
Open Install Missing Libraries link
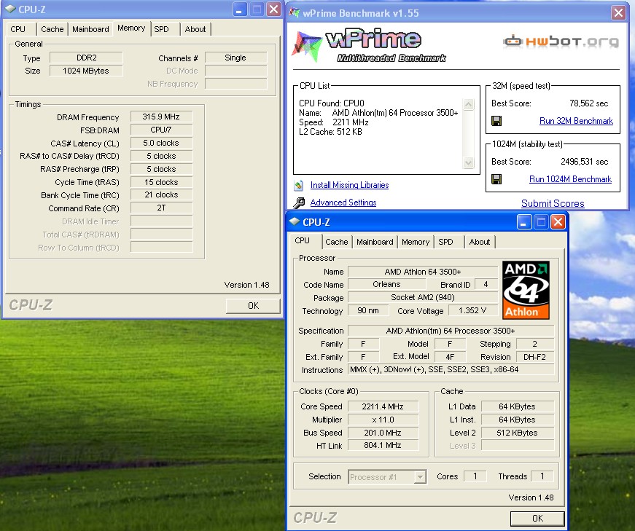pyautogui.click(x=349, y=185)
